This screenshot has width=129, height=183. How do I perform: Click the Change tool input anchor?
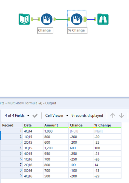[39, 19]
